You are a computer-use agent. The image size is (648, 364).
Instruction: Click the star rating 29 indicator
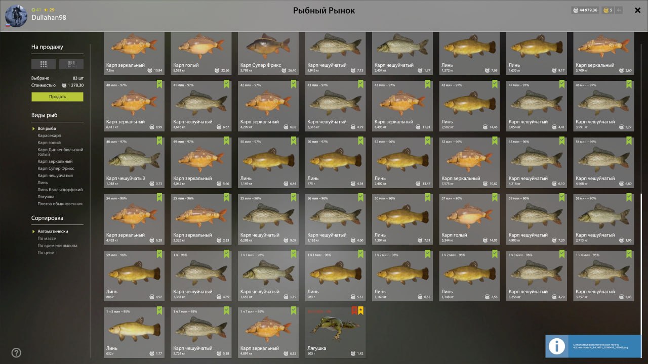(50, 10)
